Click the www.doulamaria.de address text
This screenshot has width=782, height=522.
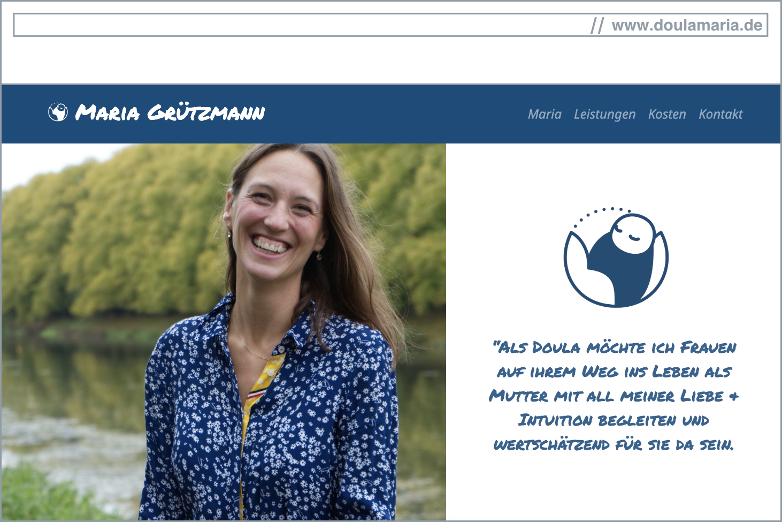click(687, 25)
